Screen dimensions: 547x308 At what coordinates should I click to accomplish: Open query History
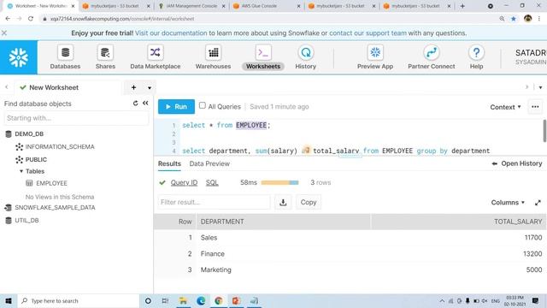coord(306,57)
